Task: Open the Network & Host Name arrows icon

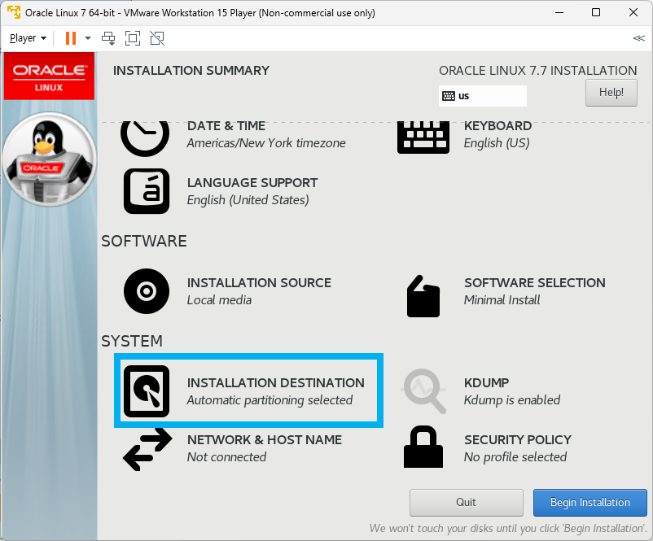Action: point(147,449)
